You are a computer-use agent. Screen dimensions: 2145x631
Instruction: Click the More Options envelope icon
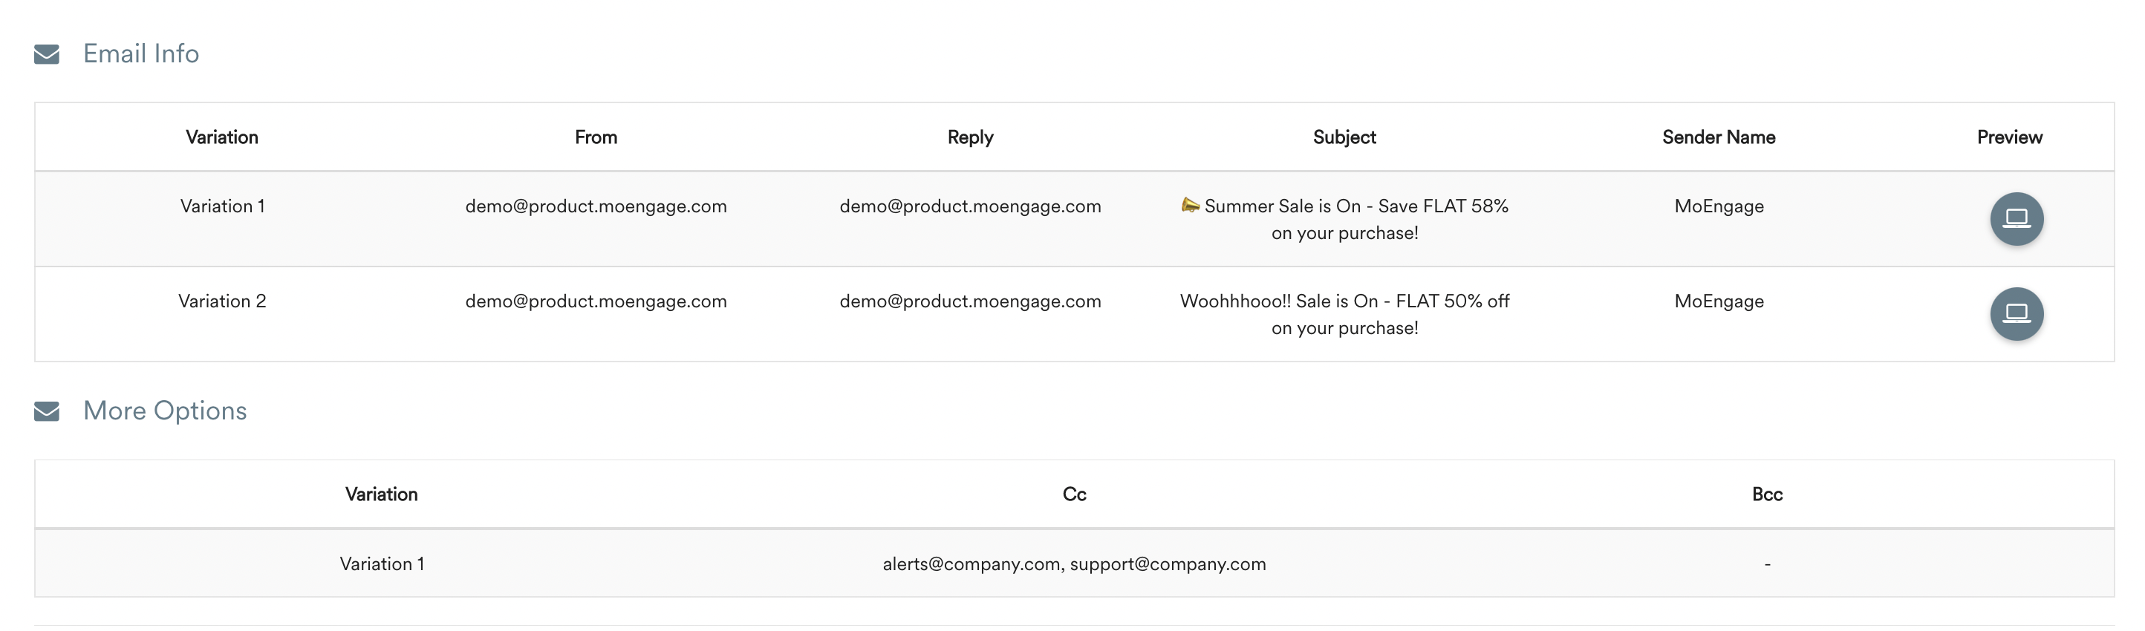pyautogui.click(x=47, y=411)
